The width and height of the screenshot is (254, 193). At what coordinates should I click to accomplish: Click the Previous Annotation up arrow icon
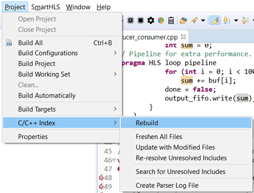[x=245, y=21]
